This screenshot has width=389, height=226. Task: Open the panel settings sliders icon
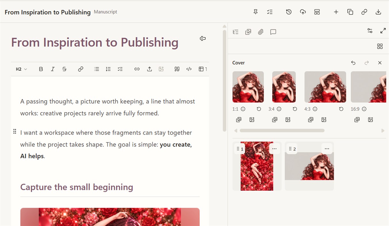pyautogui.click(x=370, y=31)
